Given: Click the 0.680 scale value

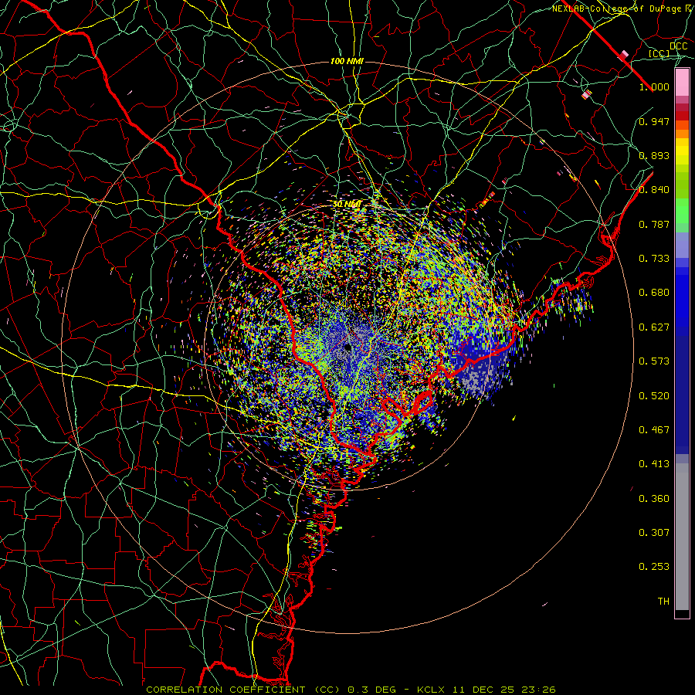Looking at the screenshot, I should [654, 293].
